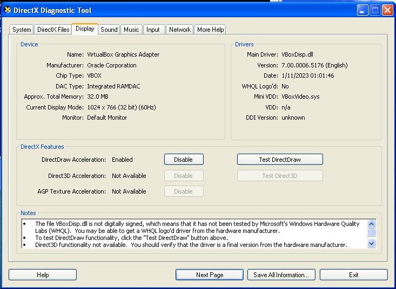Click Direct3D Acceleration 'Not Available' status

pyautogui.click(x=129, y=176)
